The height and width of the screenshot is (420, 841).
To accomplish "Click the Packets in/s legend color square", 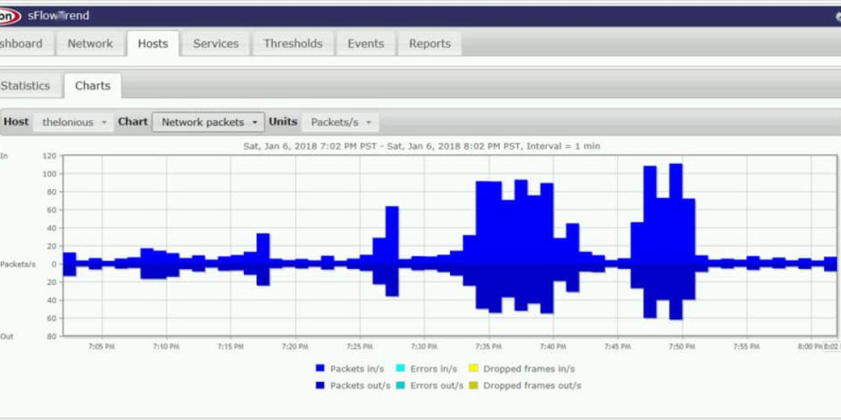I will [320, 368].
